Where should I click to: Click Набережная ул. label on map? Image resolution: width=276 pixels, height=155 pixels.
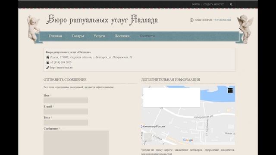pos(204,117)
